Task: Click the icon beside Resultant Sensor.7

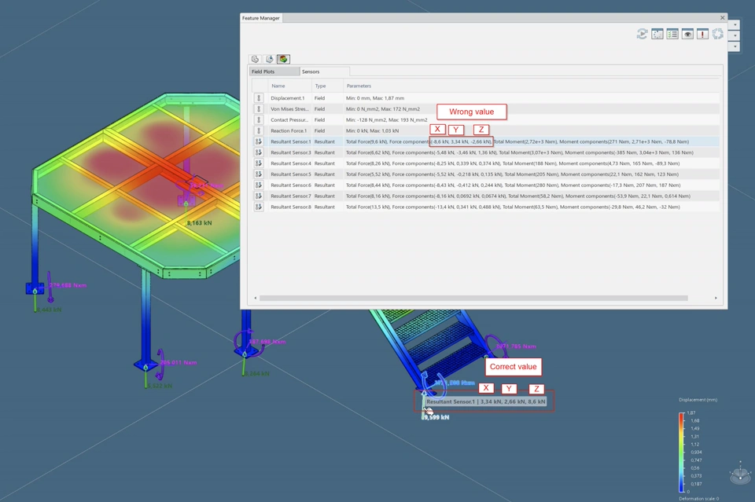Action: [x=259, y=196]
